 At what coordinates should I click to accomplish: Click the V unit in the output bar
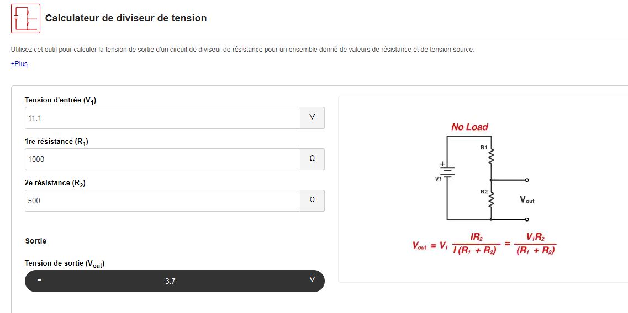click(x=312, y=279)
